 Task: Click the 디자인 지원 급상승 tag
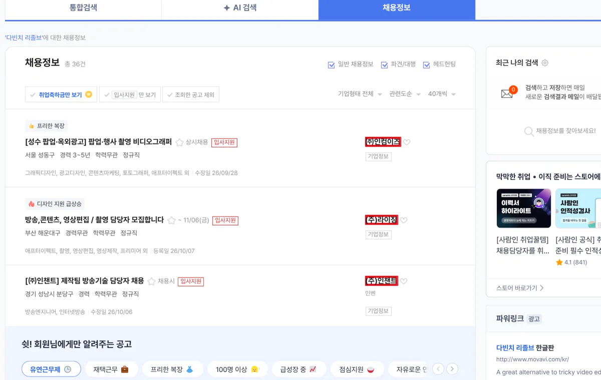coord(55,204)
